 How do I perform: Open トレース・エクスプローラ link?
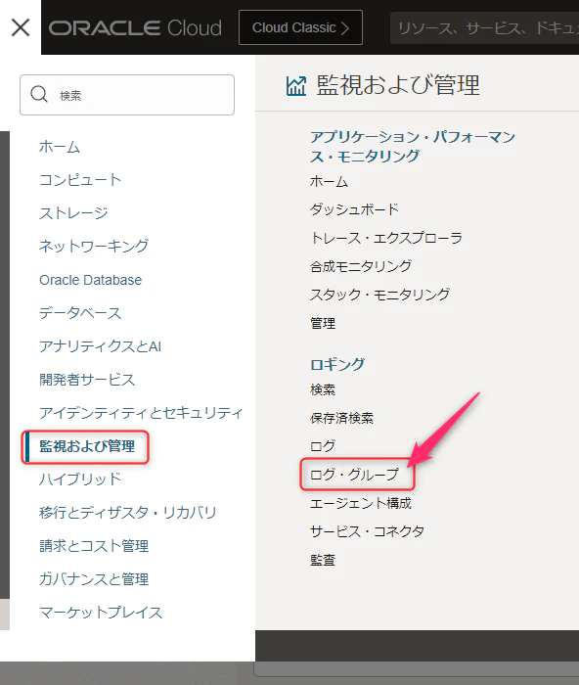click(x=386, y=238)
